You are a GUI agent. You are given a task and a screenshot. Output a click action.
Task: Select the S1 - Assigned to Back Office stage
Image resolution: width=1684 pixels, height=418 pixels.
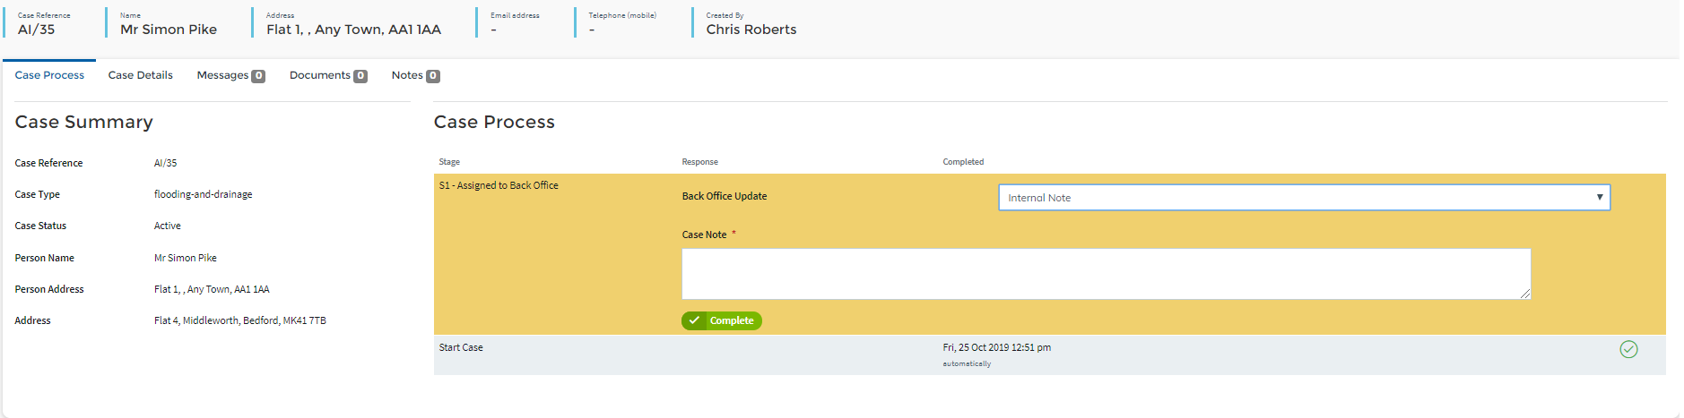(499, 185)
